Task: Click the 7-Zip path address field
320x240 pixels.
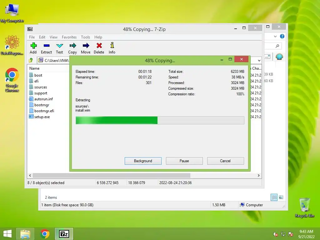Action: [x=53, y=60]
